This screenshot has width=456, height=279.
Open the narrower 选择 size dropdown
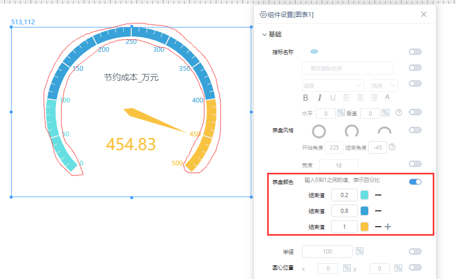coord(384,86)
